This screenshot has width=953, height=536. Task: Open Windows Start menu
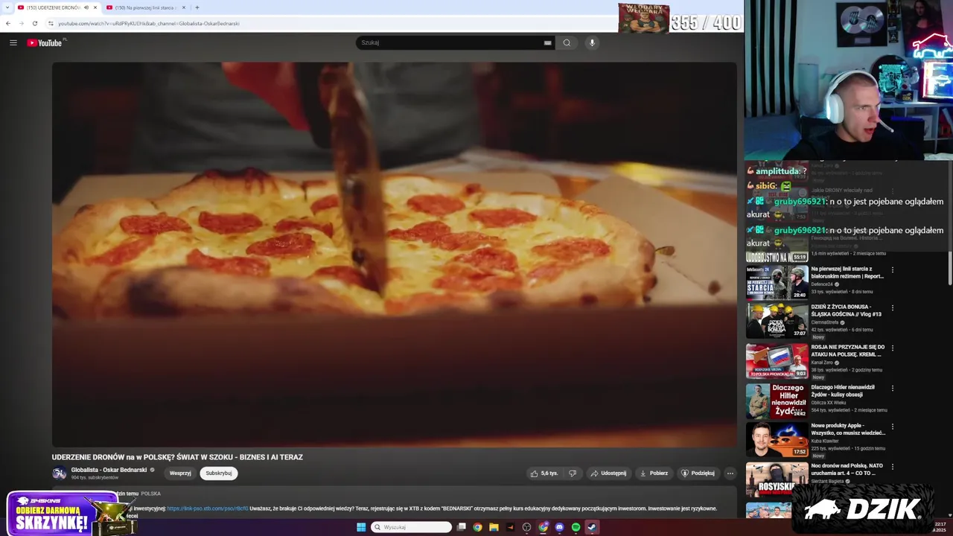coord(361,527)
